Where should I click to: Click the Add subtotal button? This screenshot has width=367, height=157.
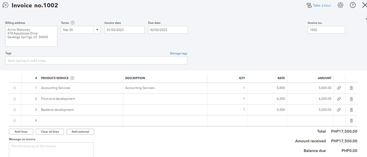(x=80, y=132)
